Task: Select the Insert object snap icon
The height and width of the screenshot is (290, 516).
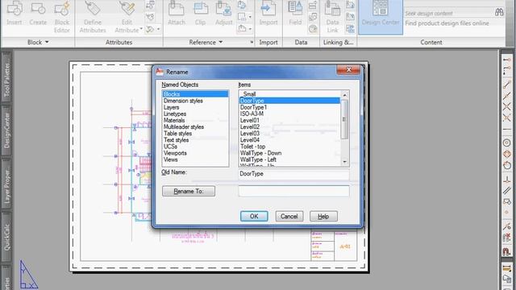Action: 507,201
